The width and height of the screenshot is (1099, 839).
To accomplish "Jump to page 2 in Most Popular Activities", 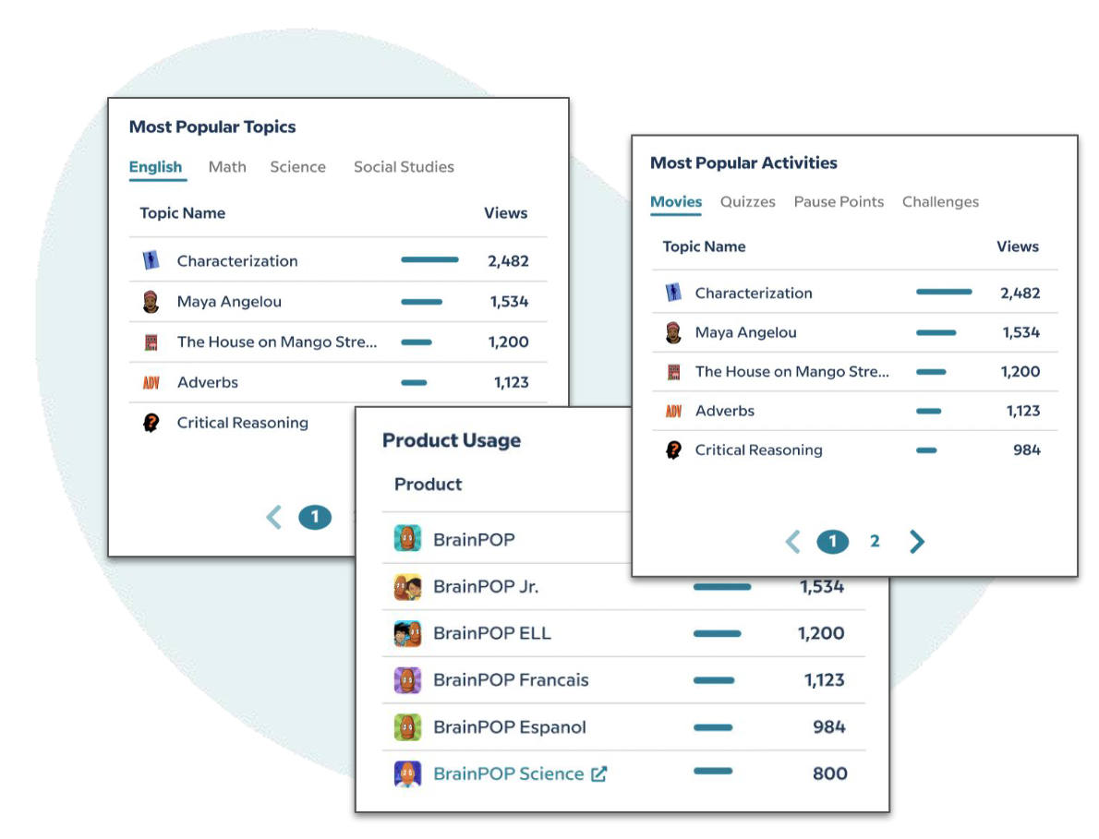I will click(875, 542).
